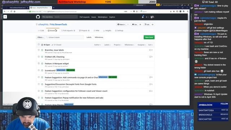Switch to the Wiki tab
This screenshot has width=231, height=130.
96,31
